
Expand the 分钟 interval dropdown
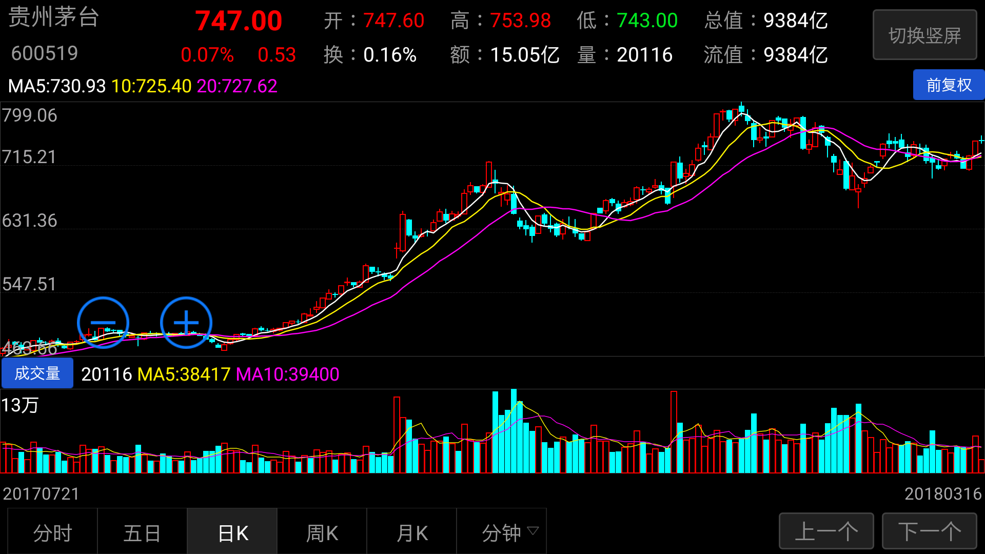tap(502, 531)
